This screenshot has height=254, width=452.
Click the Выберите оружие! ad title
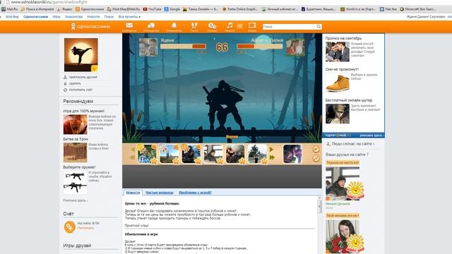click(x=79, y=167)
